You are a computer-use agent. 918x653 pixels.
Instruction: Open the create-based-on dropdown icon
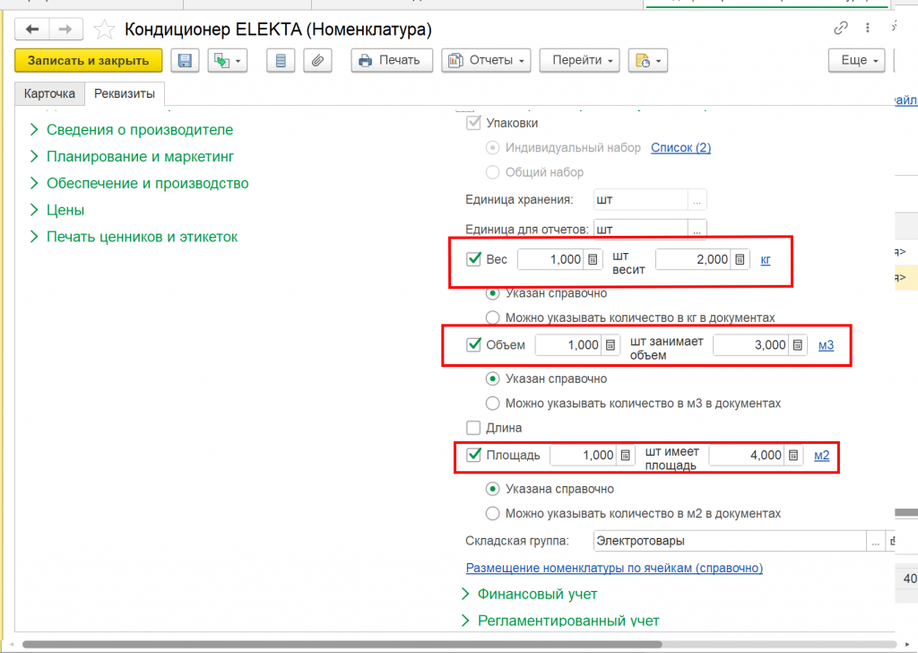click(x=228, y=60)
